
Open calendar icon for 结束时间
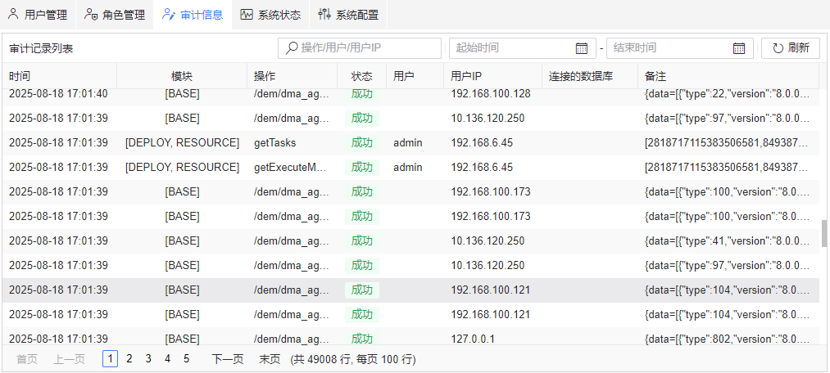point(739,48)
